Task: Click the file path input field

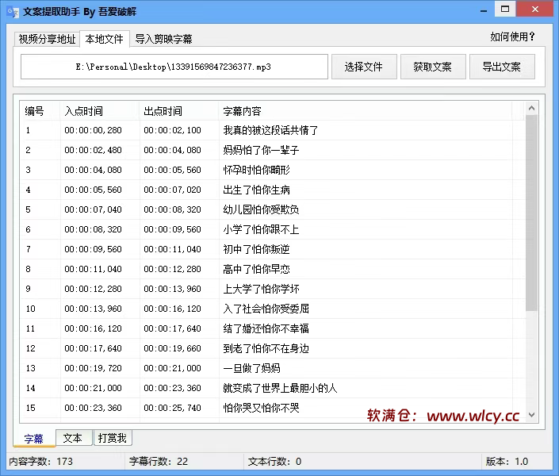Action: (x=174, y=67)
